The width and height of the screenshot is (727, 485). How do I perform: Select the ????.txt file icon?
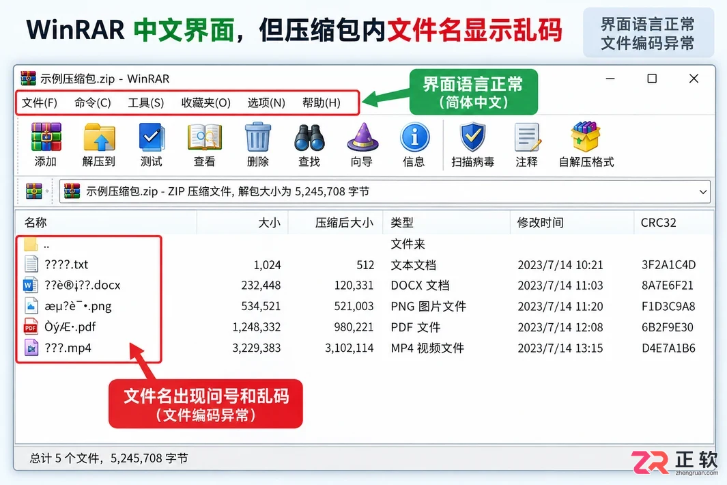31,264
